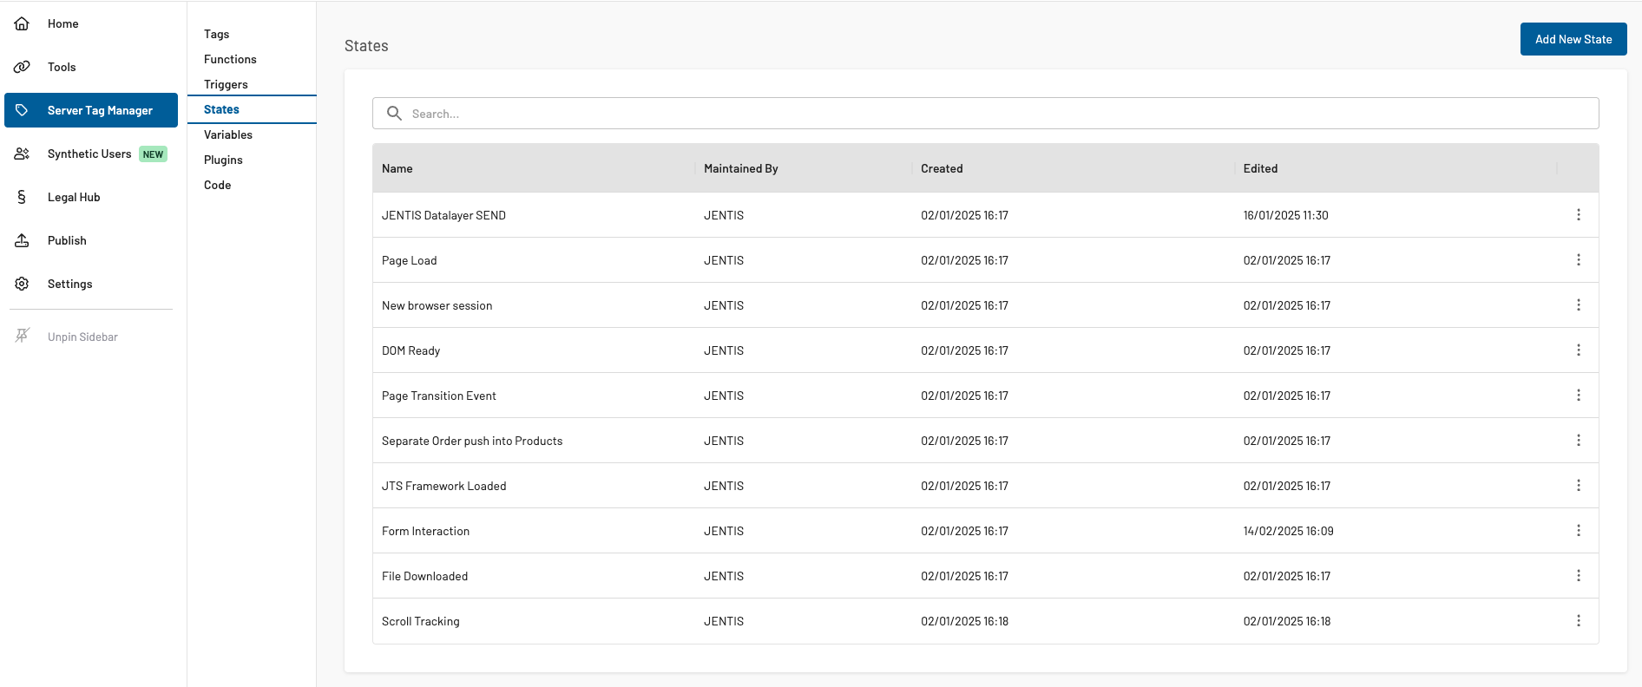This screenshot has width=1642, height=687.
Task: Click the Unpin Sidebar pin icon
Action: [22, 336]
